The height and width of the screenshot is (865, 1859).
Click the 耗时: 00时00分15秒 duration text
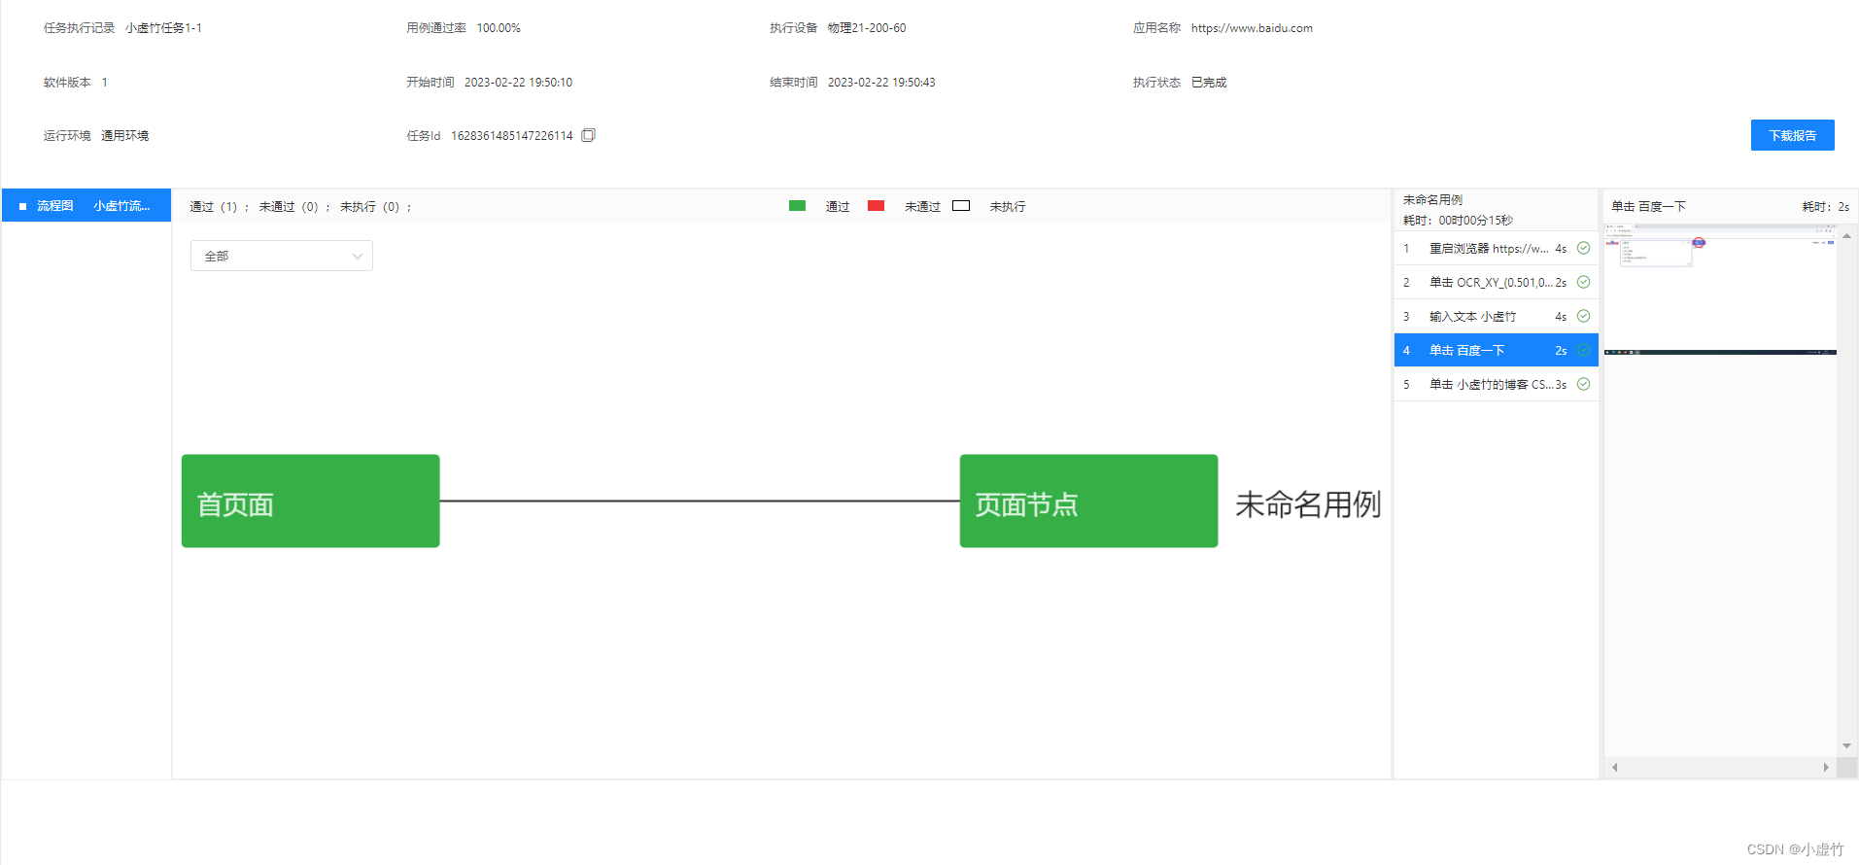click(x=1458, y=220)
